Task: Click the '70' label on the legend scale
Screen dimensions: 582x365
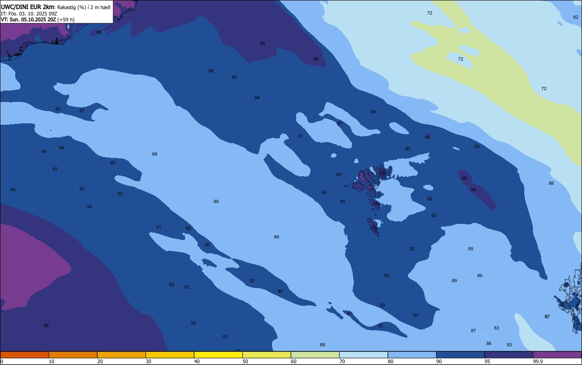Action: tap(342, 361)
